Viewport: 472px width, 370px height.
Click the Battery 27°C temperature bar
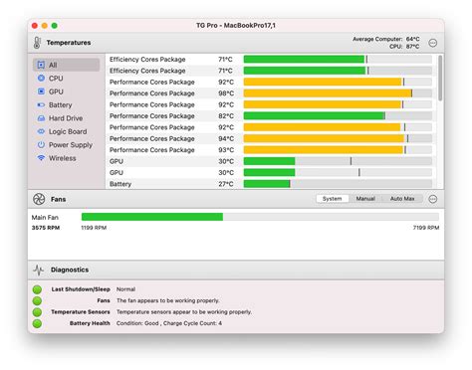click(338, 184)
